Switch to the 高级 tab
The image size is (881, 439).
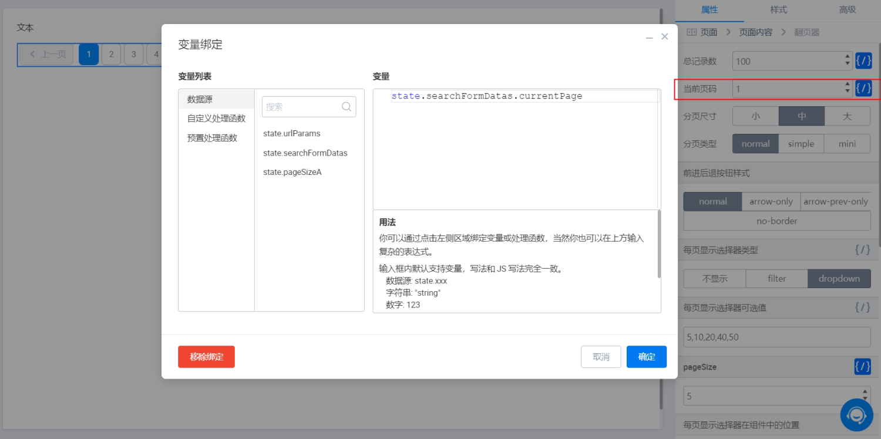[x=847, y=10]
